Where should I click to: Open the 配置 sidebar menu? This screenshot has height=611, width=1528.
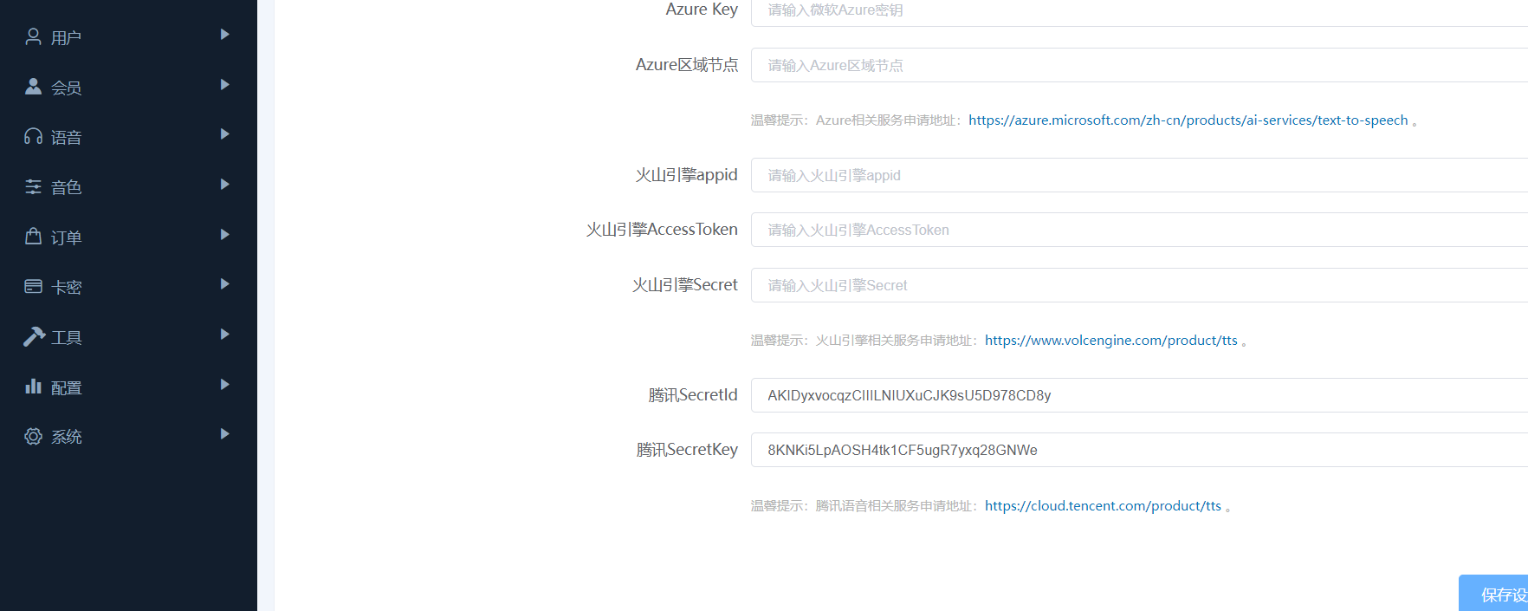(x=128, y=387)
